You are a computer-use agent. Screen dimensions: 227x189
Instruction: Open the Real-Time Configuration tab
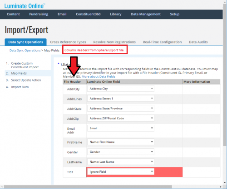point(162,42)
